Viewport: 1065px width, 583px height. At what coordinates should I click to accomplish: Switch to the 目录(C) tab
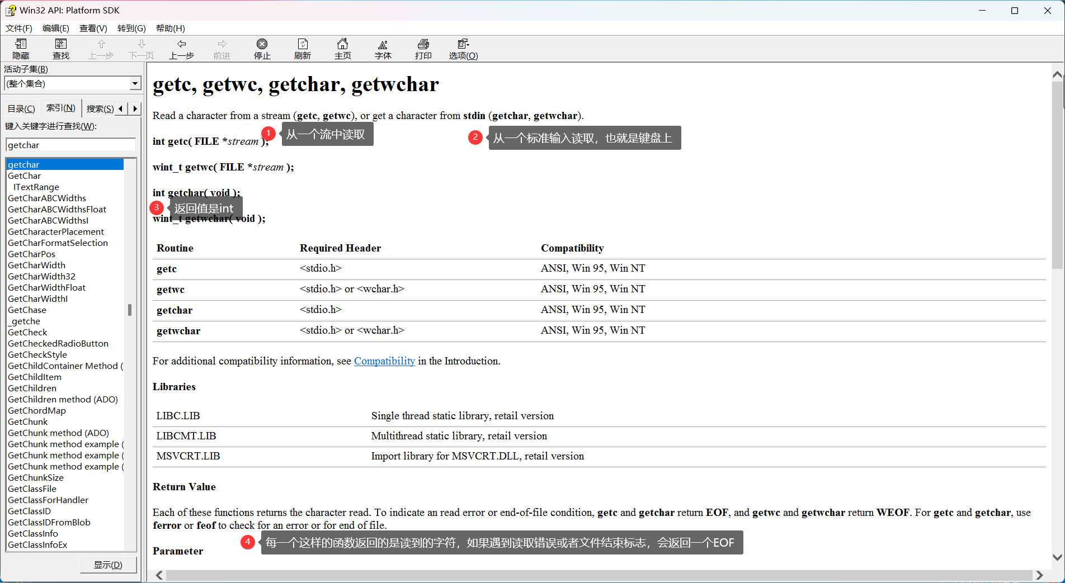pos(21,108)
